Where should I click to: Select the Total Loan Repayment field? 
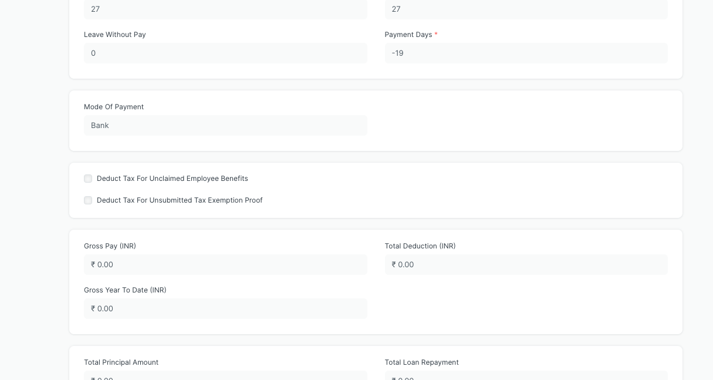[x=526, y=378]
